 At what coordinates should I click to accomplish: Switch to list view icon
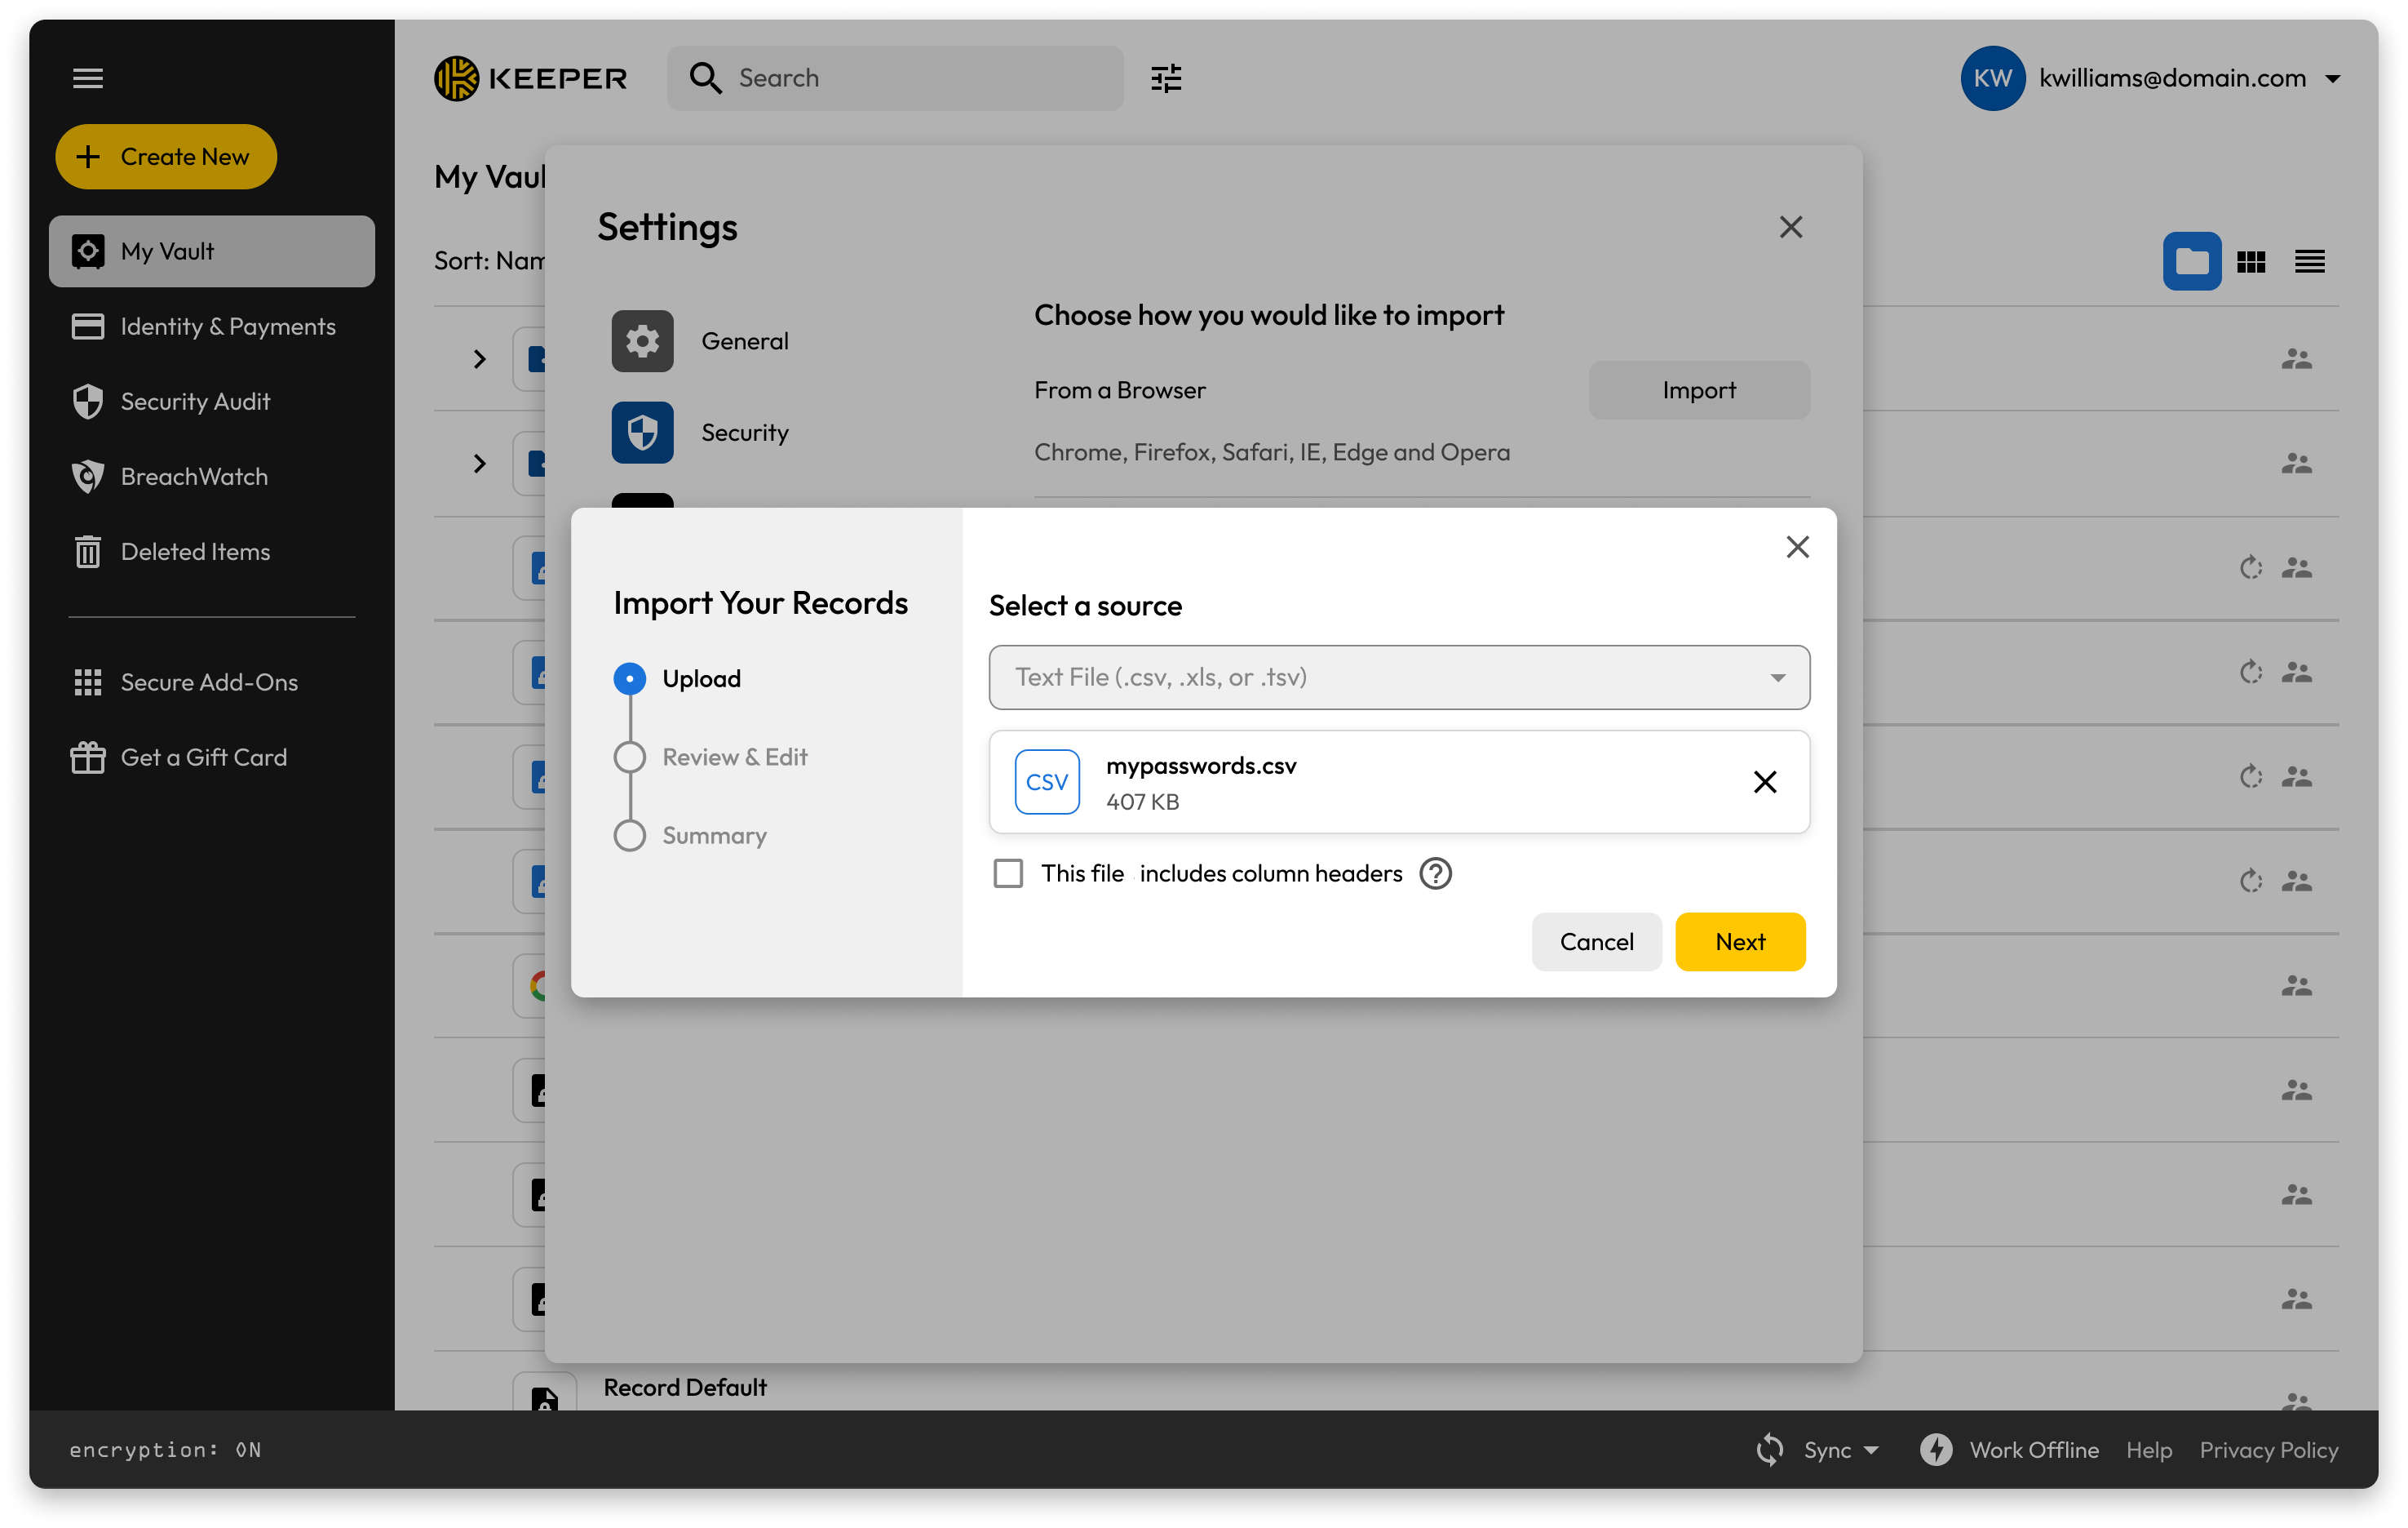point(2309,261)
